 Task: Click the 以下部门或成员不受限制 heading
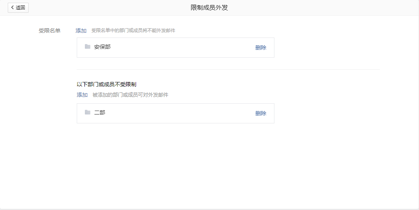tap(107, 84)
